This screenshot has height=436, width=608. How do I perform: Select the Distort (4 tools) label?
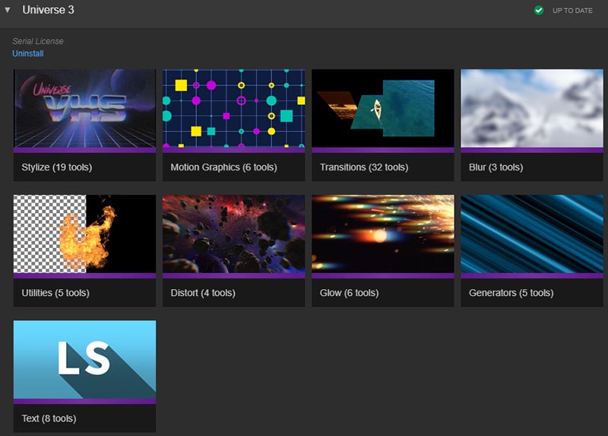tap(203, 293)
